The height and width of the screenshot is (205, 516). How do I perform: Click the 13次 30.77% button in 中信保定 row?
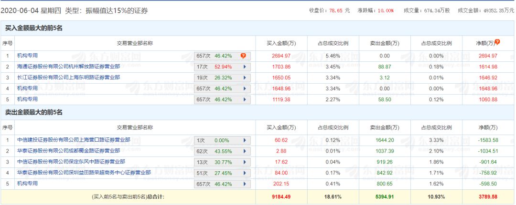[222, 162]
